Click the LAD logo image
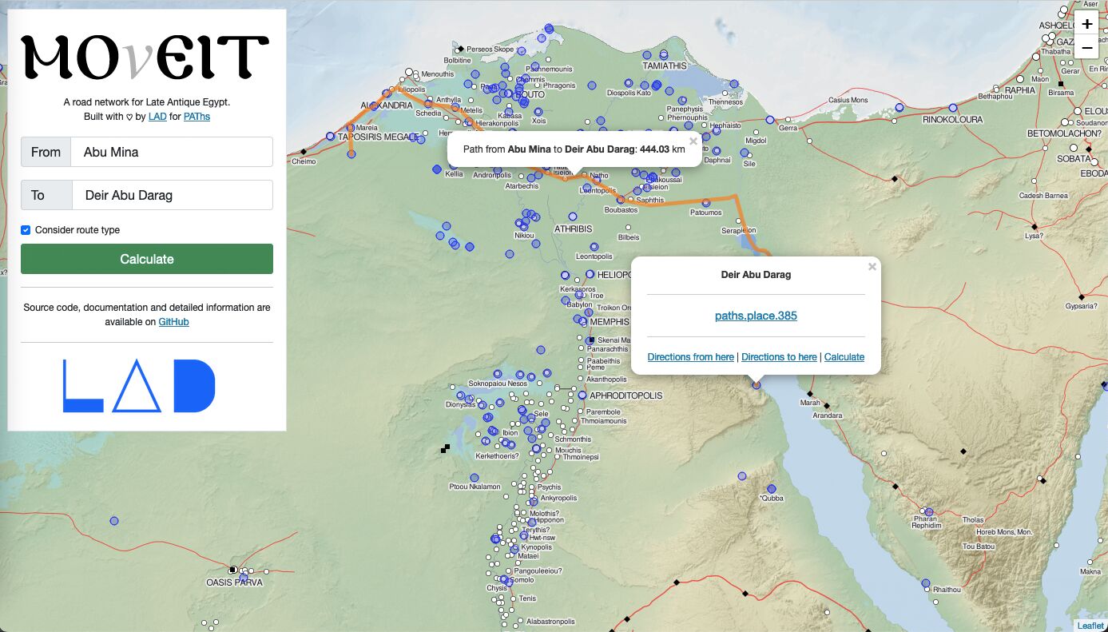This screenshot has width=1108, height=632. pos(139,386)
